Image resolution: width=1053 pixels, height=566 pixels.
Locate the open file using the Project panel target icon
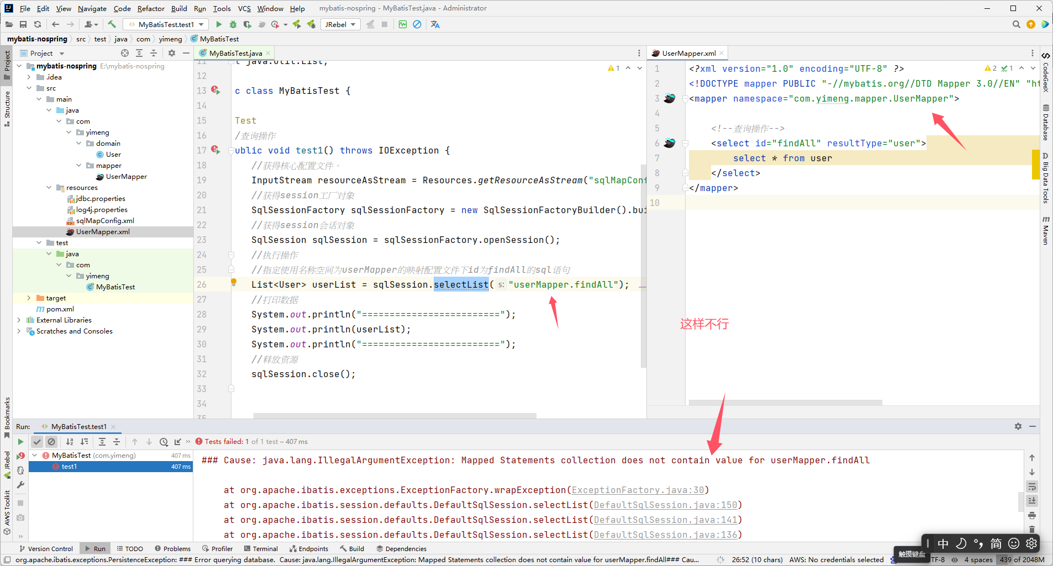(125, 53)
